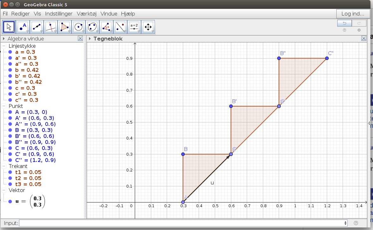Select the Point tool

[23, 27]
